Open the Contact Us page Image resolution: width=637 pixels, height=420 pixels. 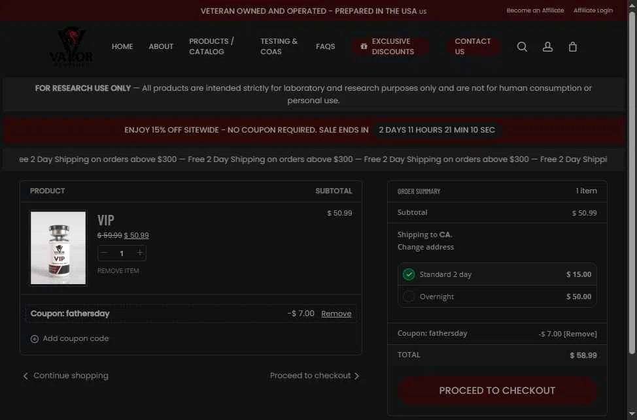pyautogui.click(x=473, y=46)
